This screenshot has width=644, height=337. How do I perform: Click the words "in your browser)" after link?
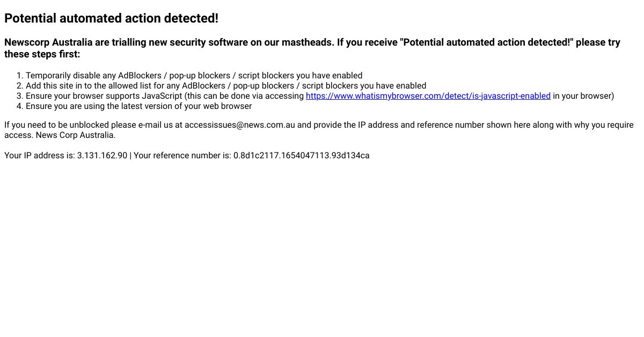point(583,96)
